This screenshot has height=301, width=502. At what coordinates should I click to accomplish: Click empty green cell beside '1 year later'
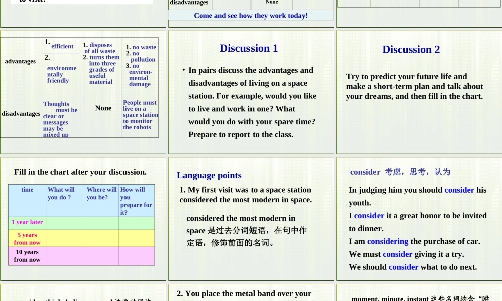pyautogui.click(x=66, y=223)
